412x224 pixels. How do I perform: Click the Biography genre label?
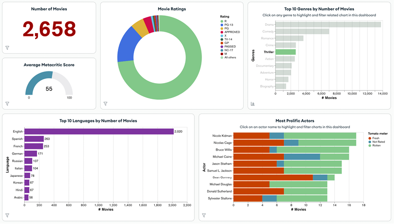click(x=267, y=86)
